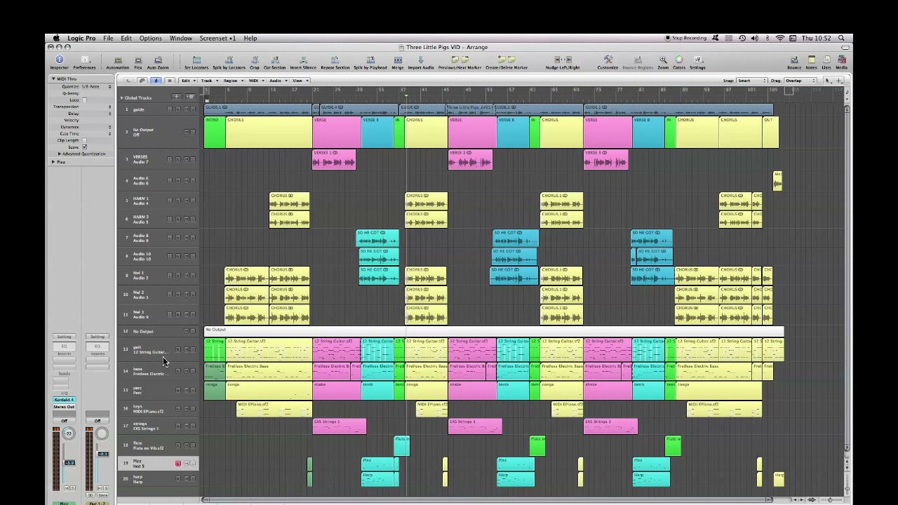Open the Screenset 1 menu

(x=217, y=38)
